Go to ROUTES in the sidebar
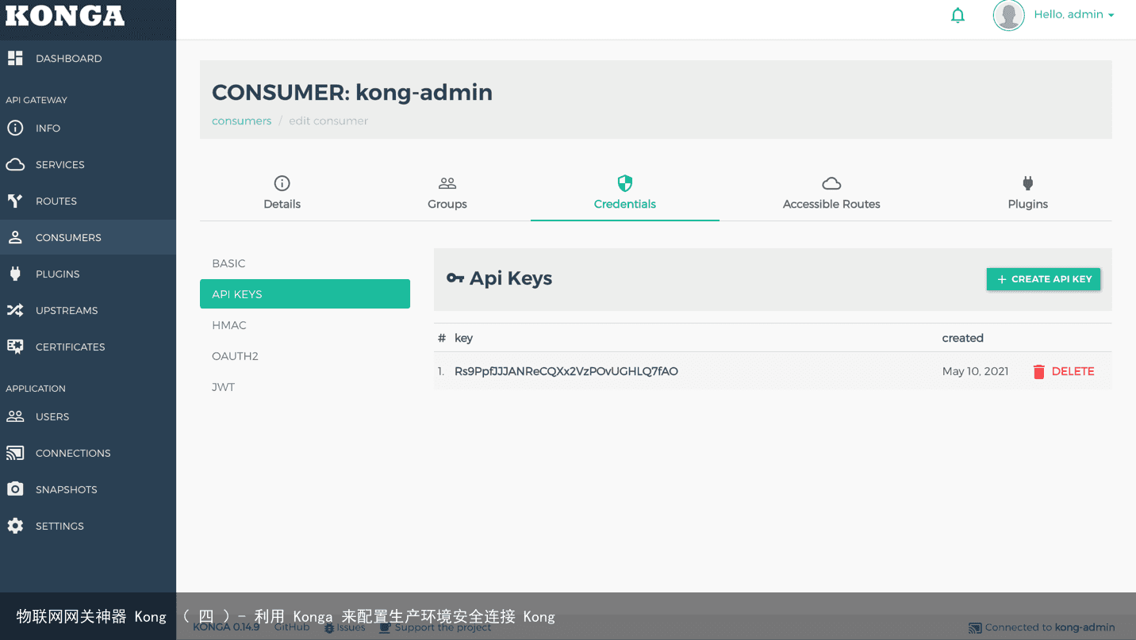This screenshot has height=640, width=1136. pyautogui.click(x=88, y=201)
